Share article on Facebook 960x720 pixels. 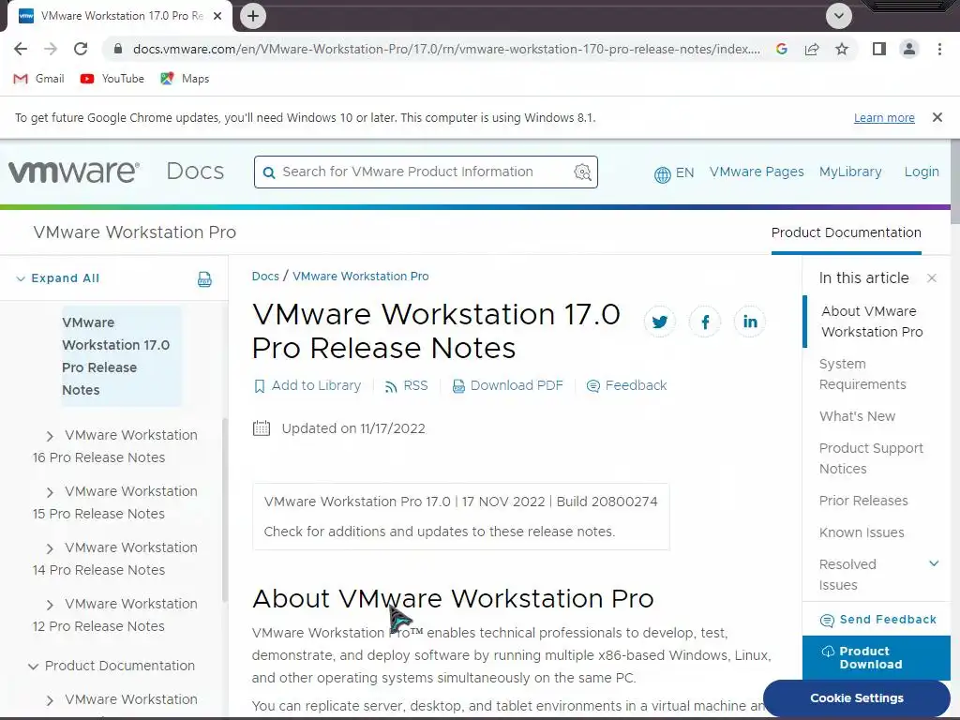tap(705, 322)
